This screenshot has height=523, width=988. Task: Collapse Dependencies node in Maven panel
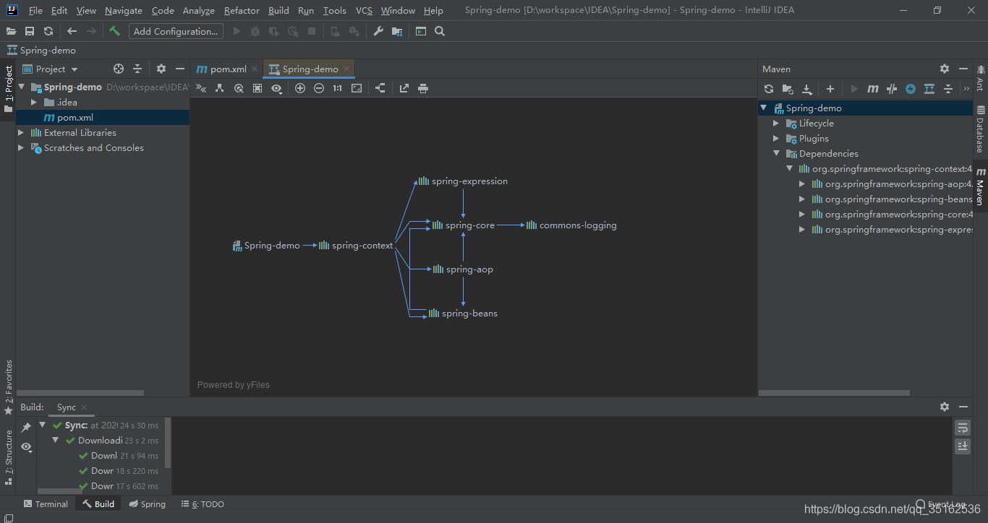pos(777,153)
